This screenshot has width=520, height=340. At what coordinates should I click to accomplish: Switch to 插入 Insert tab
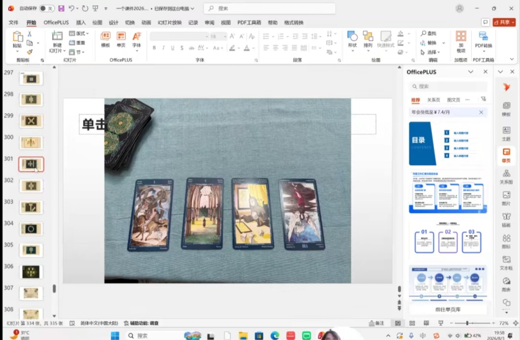point(81,22)
